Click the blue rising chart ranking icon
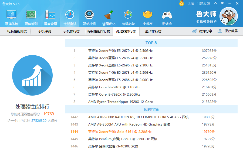The image size is (243, 162). click(x=32, y=75)
